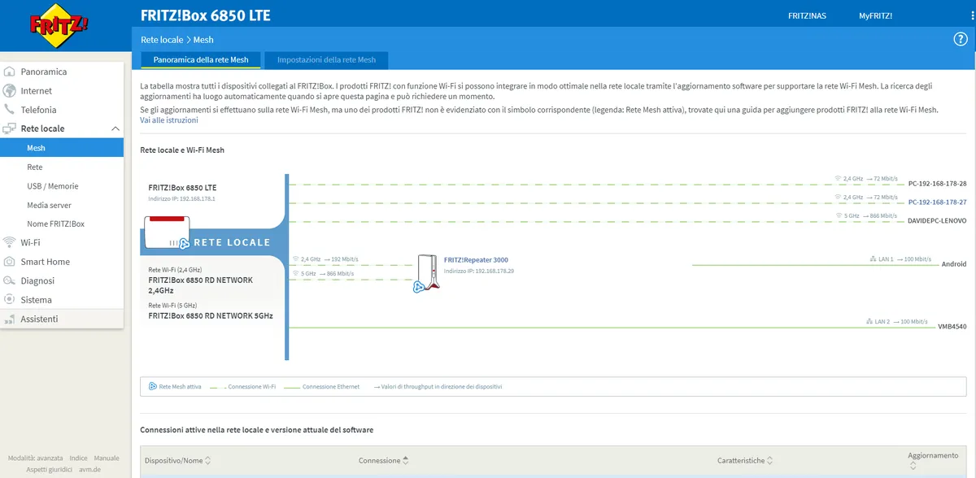This screenshot has width=976, height=478.
Task: Click the FRITZ!Repeater 3000 device image
Action: [x=427, y=274]
